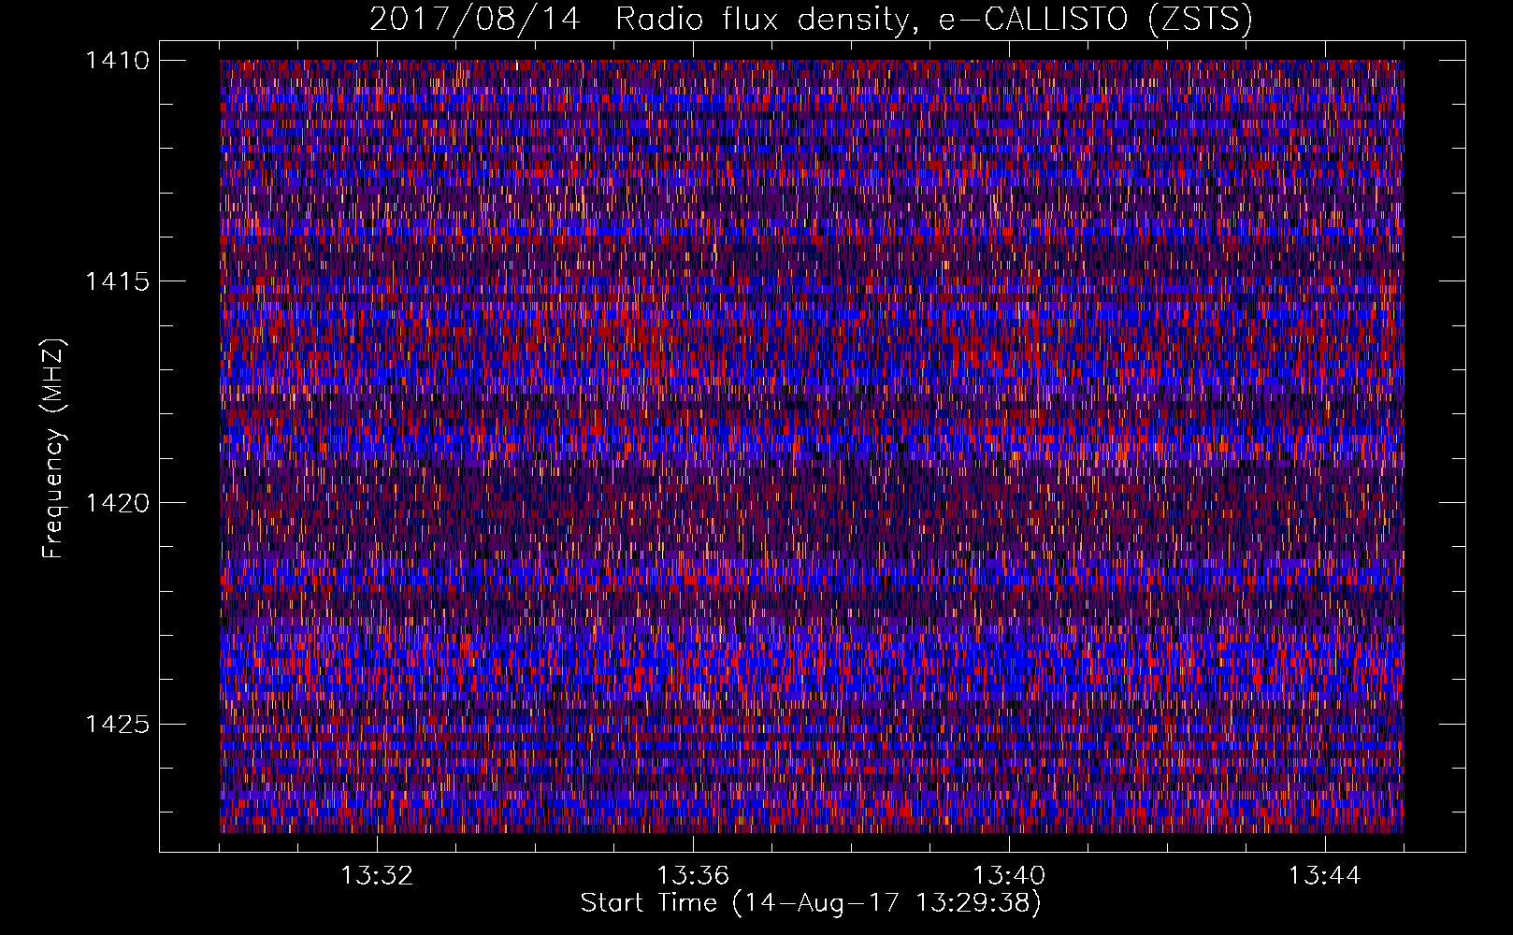The width and height of the screenshot is (1513, 935).
Task: Click the 1410 frequency tick label
Action: click(x=117, y=61)
